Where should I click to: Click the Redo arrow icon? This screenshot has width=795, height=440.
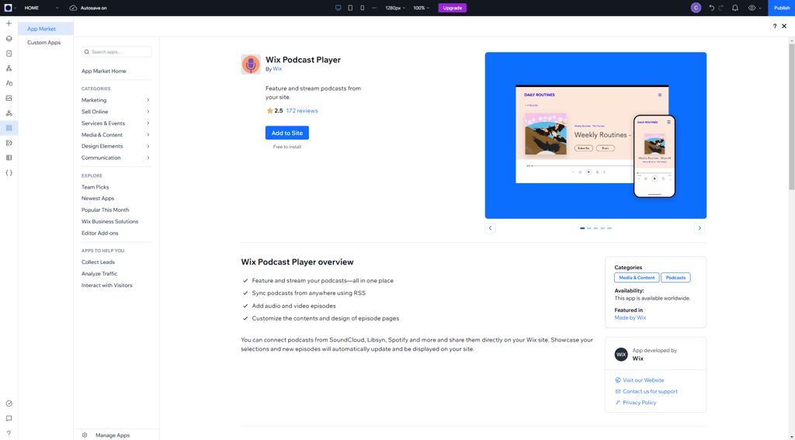pyautogui.click(x=721, y=8)
